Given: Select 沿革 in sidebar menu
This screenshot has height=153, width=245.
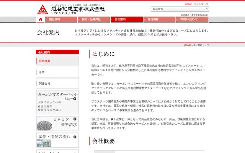Looking at the screenshot, I should (x=57, y=72).
